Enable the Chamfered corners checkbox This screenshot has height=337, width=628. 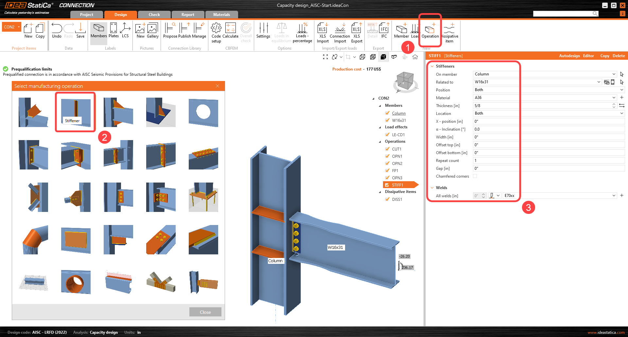coord(475,176)
